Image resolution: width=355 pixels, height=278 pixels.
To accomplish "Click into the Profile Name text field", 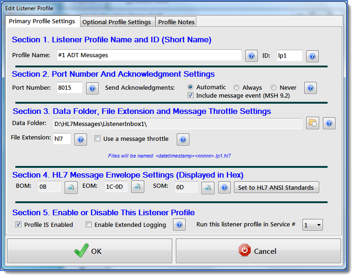I will pos(149,55).
